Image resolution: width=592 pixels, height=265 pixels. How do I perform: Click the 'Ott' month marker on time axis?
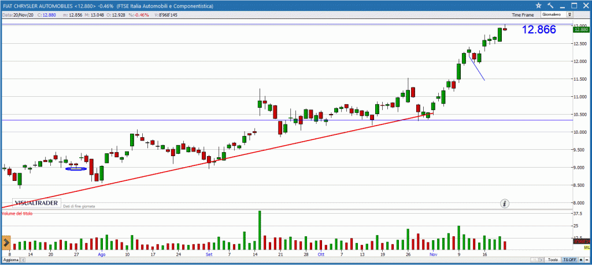pos(321,255)
